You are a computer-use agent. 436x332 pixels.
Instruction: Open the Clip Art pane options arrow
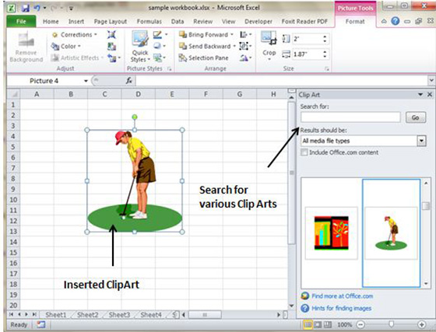pos(420,95)
